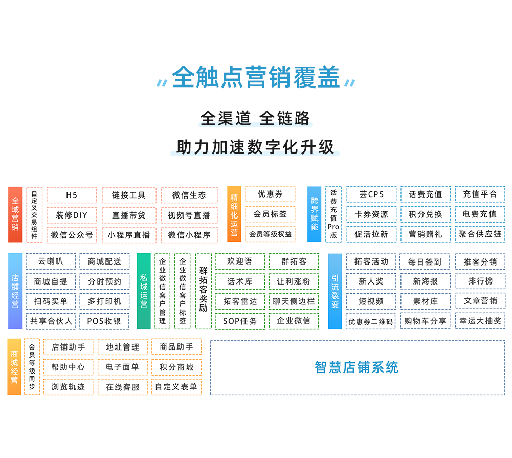Click the 话费充值 box

click(426, 194)
